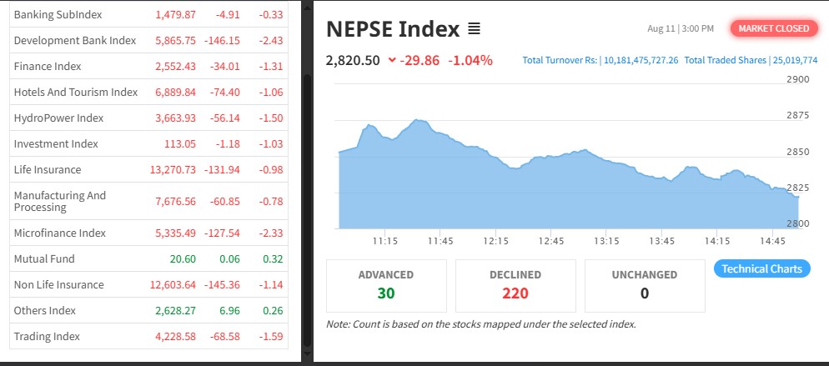Image resolution: width=829 pixels, height=366 pixels.
Task: Click the ADVANCED 30 count box
Action: (386, 284)
